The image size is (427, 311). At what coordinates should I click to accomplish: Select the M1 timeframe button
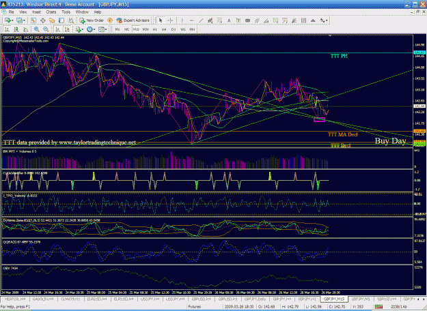click(x=118, y=29)
